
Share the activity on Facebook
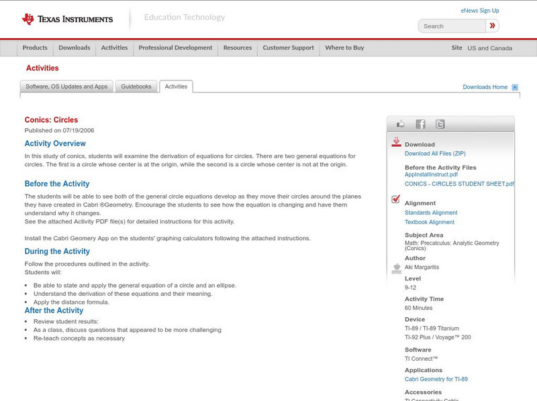[420, 124]
